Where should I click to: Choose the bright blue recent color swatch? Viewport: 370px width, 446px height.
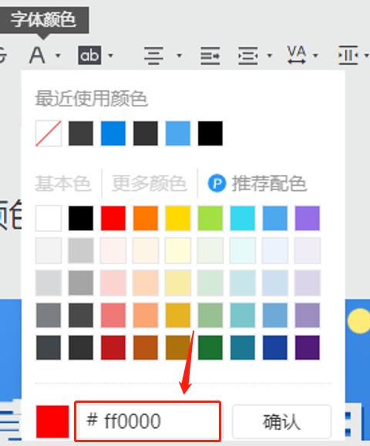click(x=113, y=133)
